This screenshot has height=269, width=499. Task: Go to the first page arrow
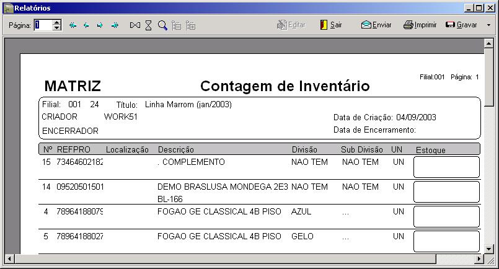(73, 25)
